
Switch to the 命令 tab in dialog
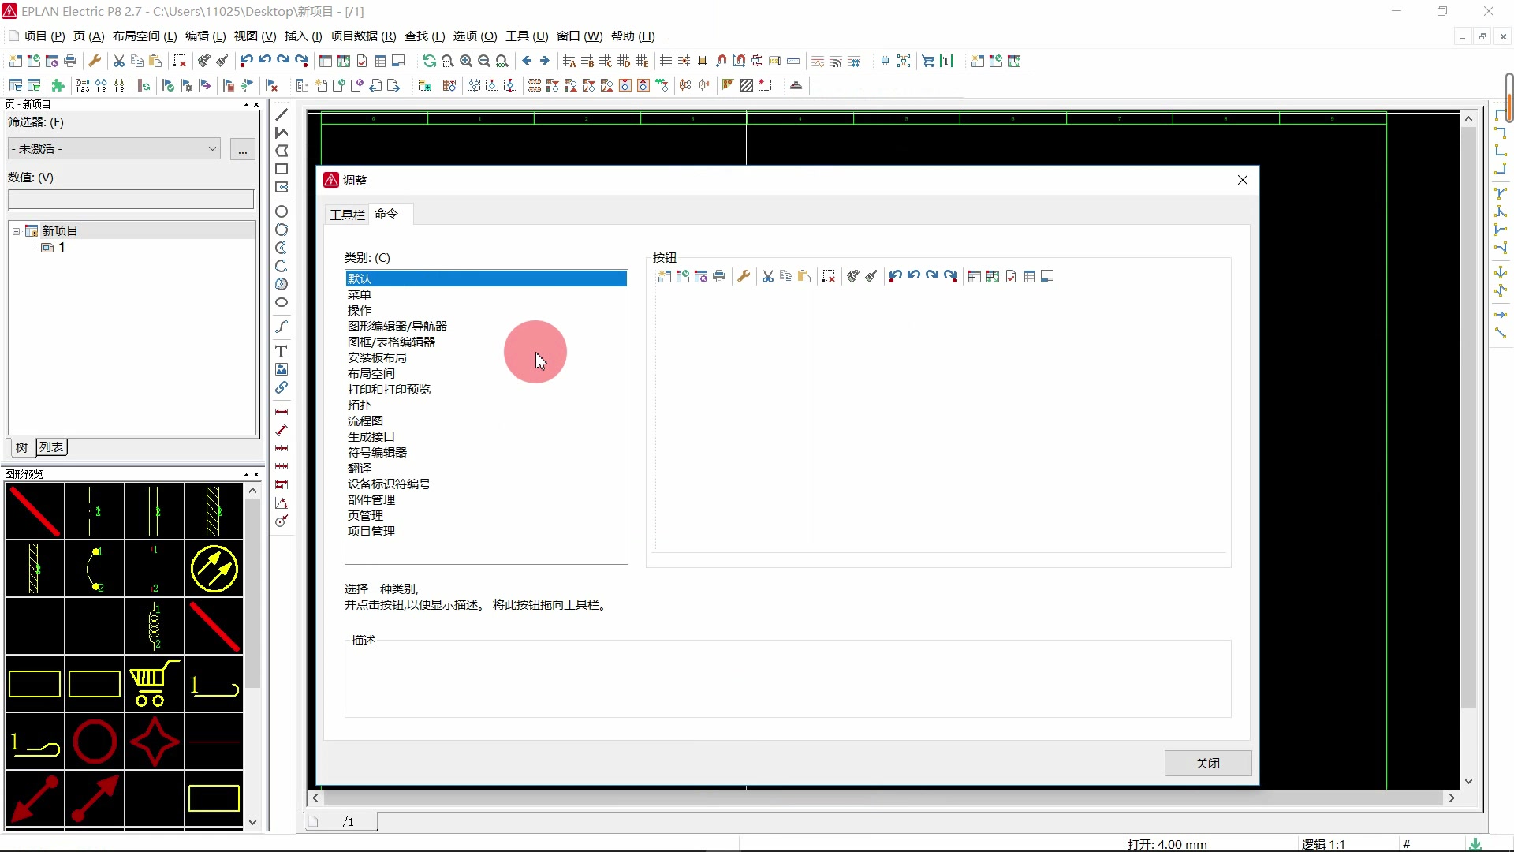tap(387, 213)
